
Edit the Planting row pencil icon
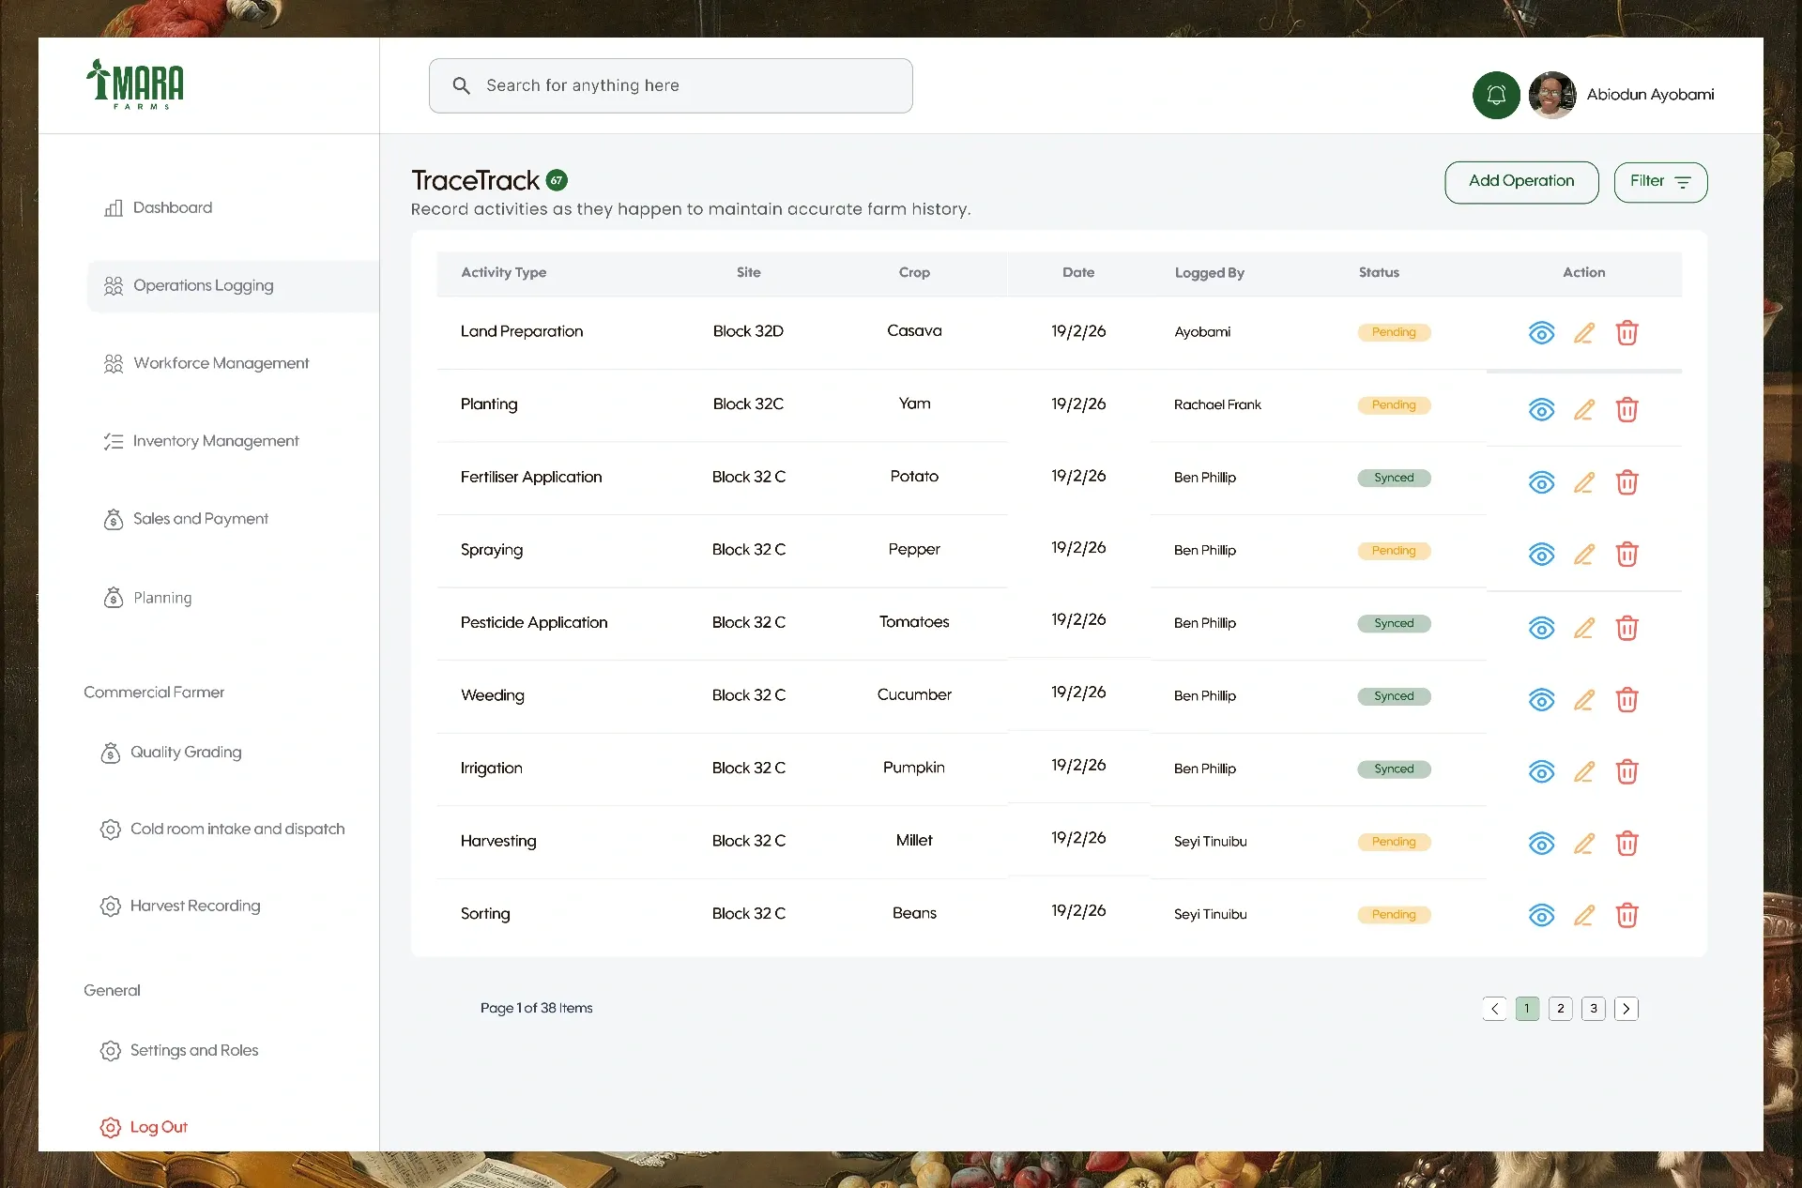(1584, 410)
